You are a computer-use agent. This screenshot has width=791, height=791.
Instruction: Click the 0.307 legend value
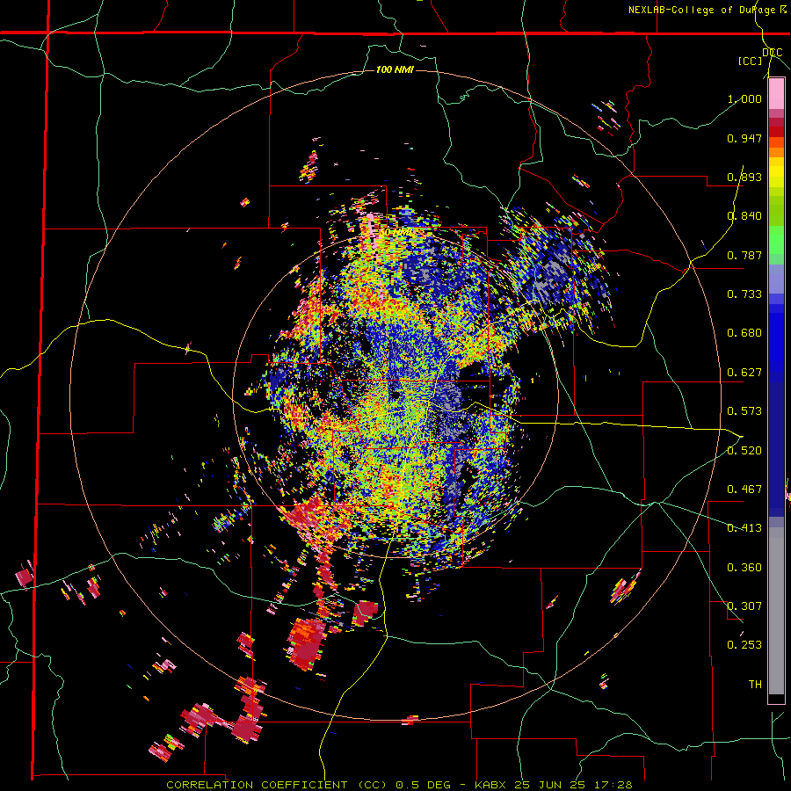(x=744, y=606)
